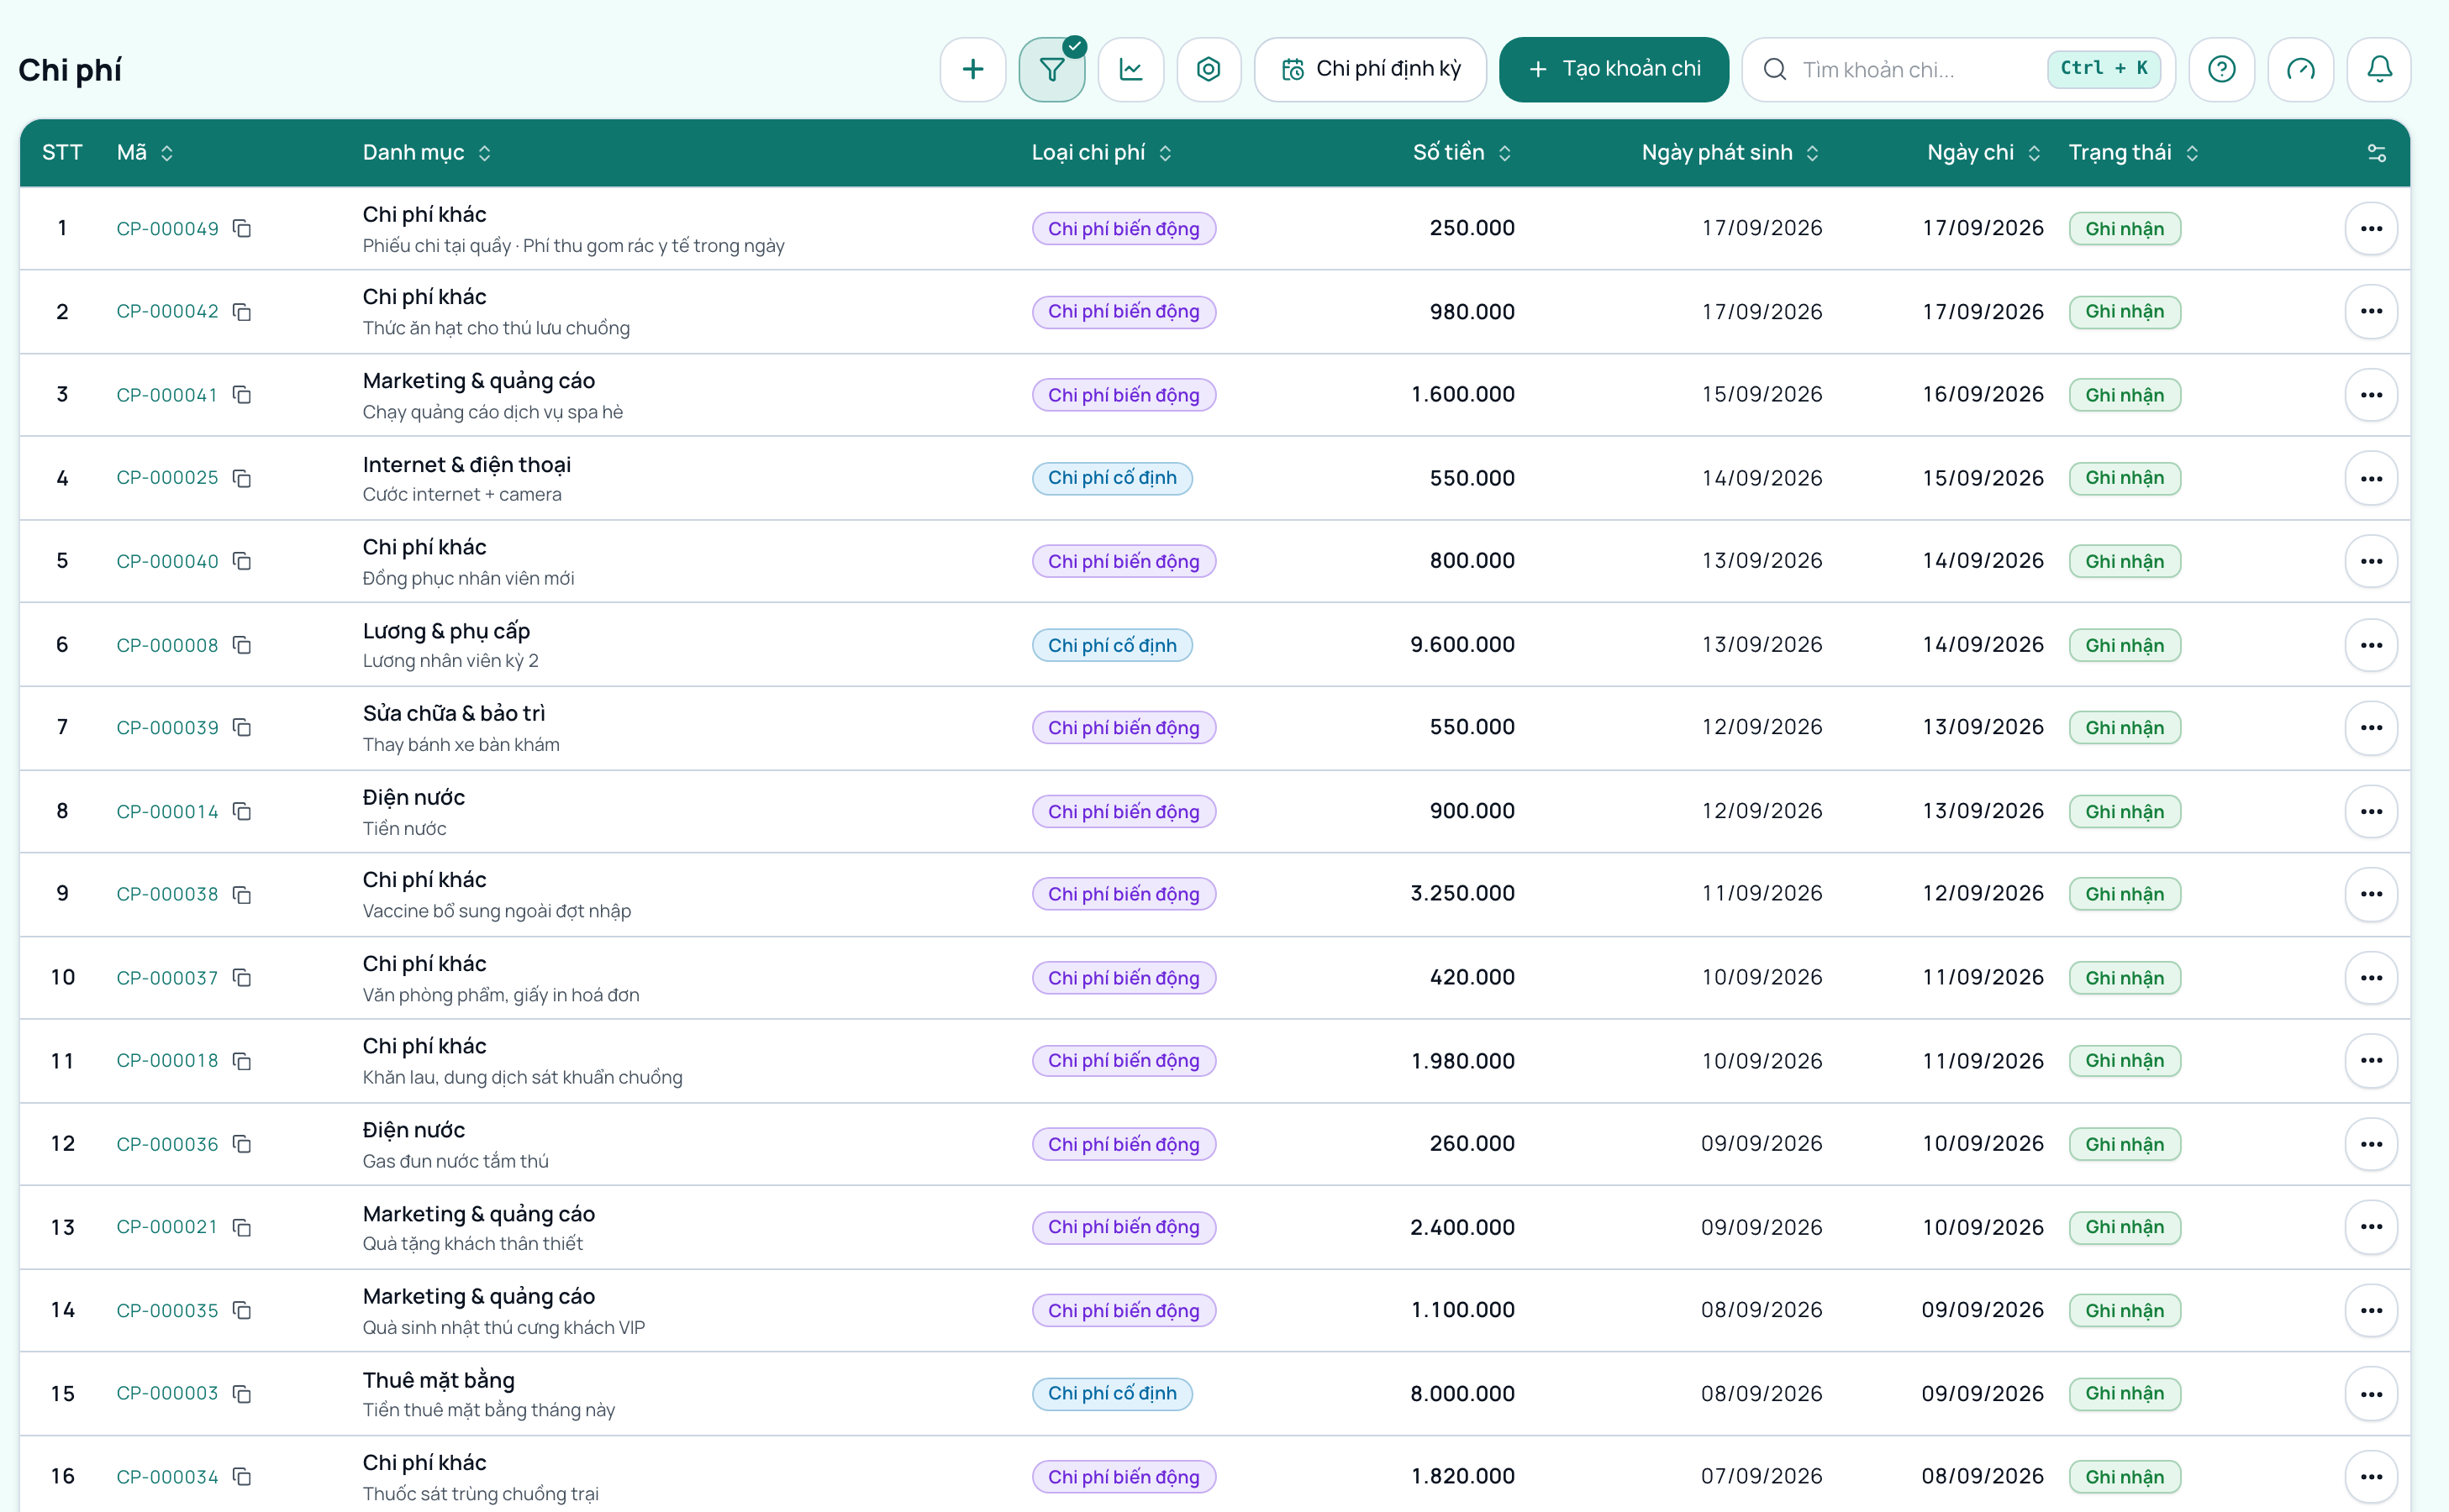Copy code CP-000018
Image resolution: width=2449 pixels, height=1512 pixels.
(242, 1060)
